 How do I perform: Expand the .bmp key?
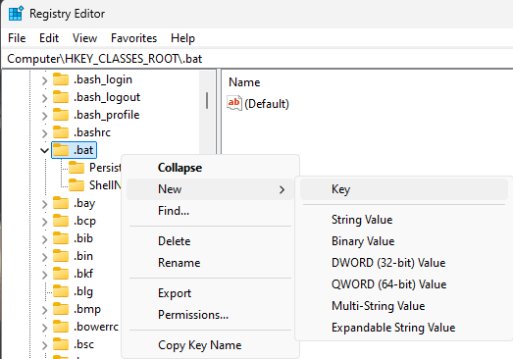tap(45, 310)
